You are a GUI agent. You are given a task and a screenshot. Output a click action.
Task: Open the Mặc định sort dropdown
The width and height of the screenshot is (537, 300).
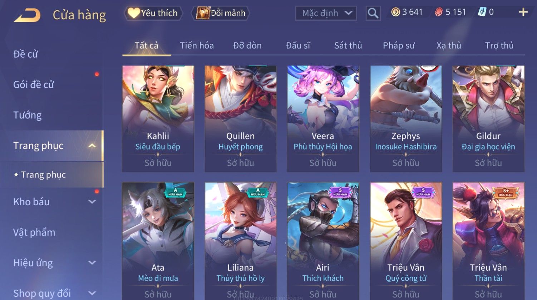(x=326, y=13)
